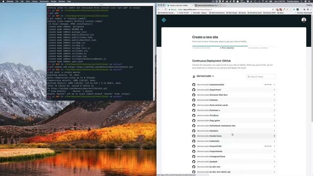Image resolution: width=313 pixels, height=176 pixels.
Task: Click the browser reload button
Action: [x=165, y=9]
